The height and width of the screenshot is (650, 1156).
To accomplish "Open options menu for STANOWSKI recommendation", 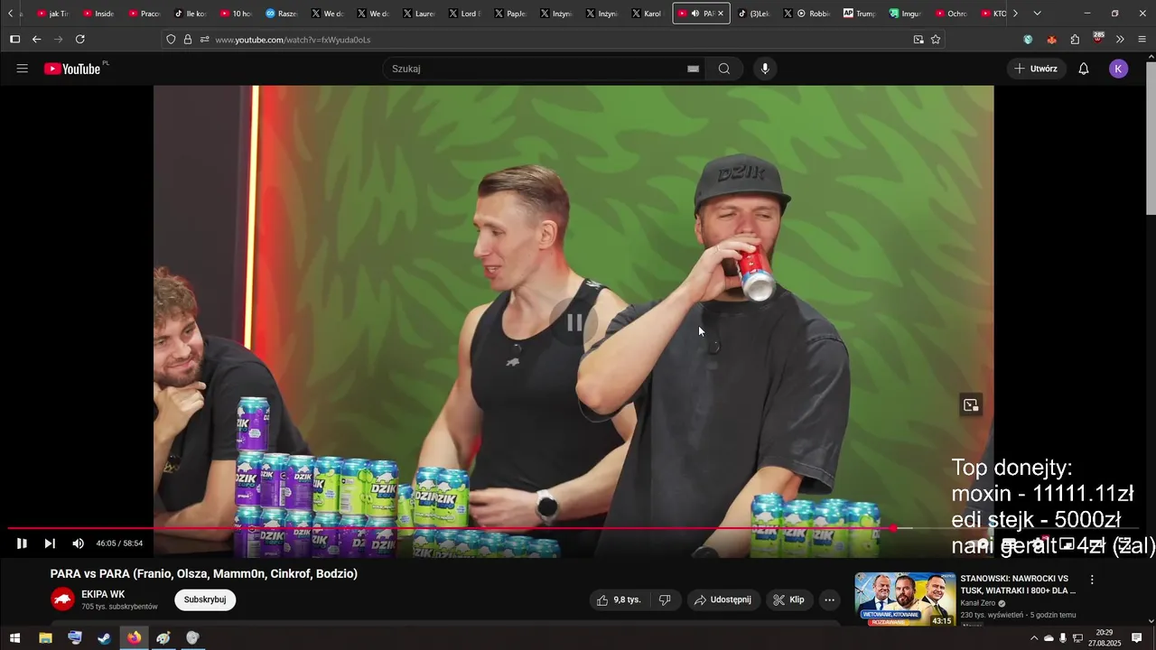I will pyautogui.click(x=1092, y=580).
